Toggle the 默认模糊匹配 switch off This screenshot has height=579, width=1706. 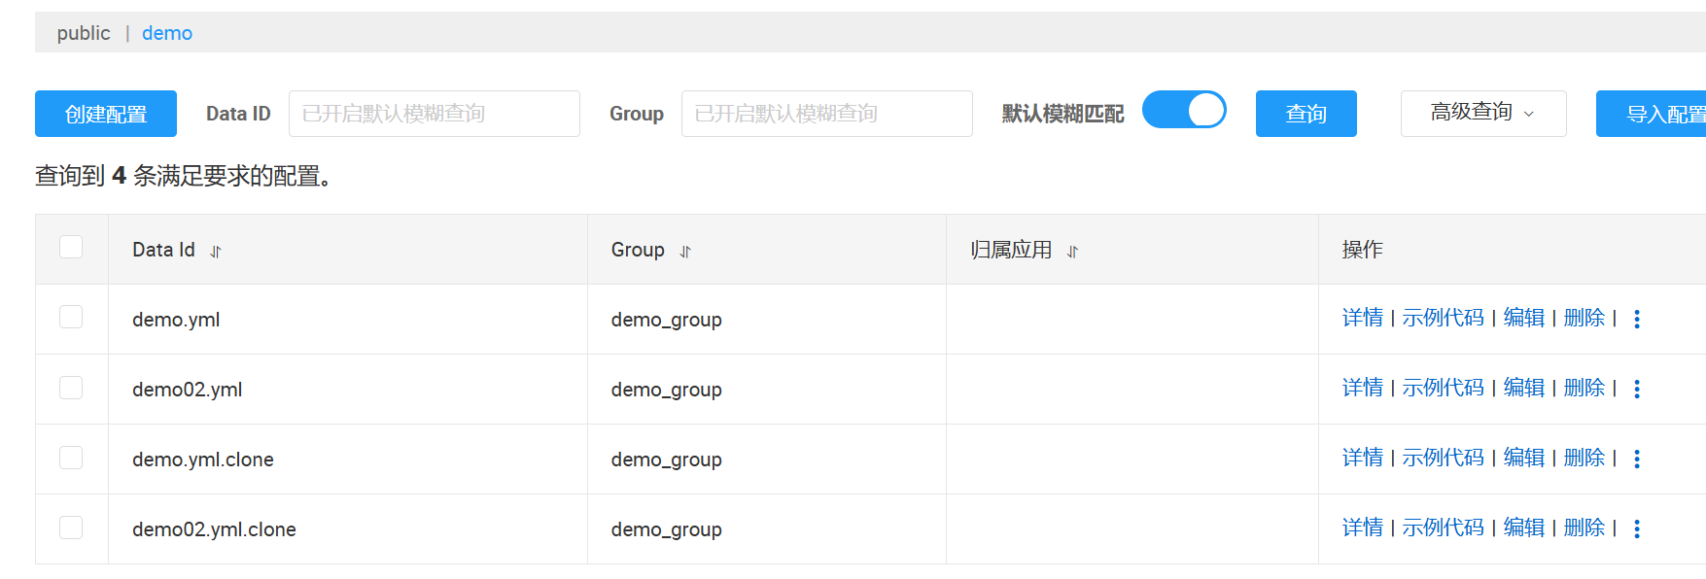(1183, 111)
